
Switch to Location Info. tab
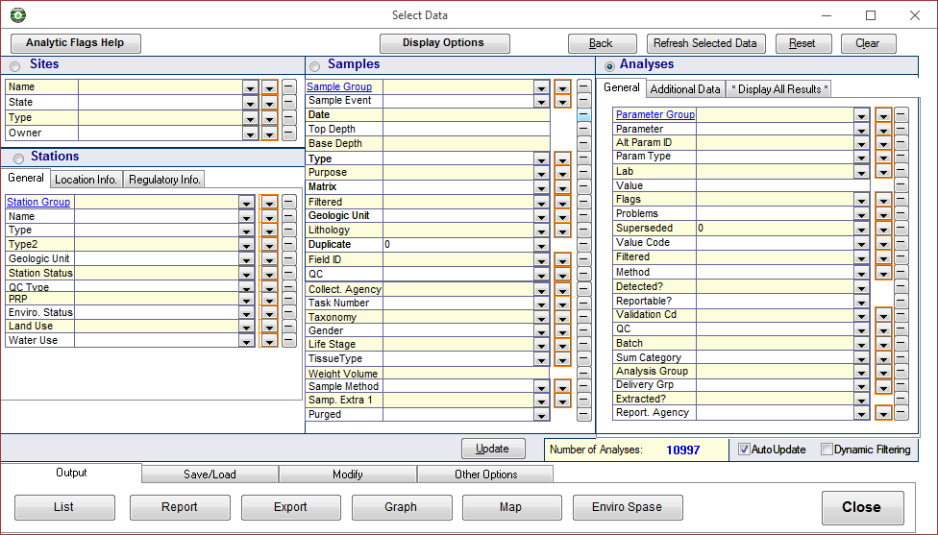point(86,180)
